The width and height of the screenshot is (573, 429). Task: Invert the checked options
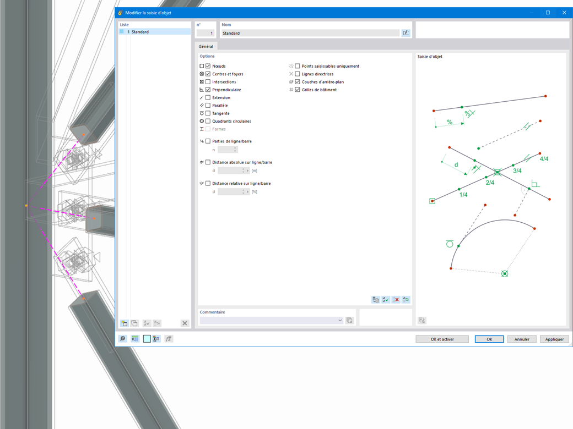[x=406, y=300]
